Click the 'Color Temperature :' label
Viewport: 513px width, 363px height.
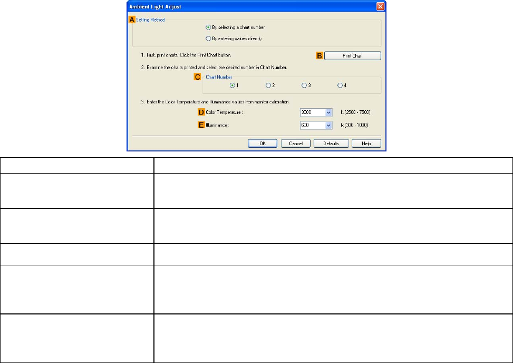(224, 112)
